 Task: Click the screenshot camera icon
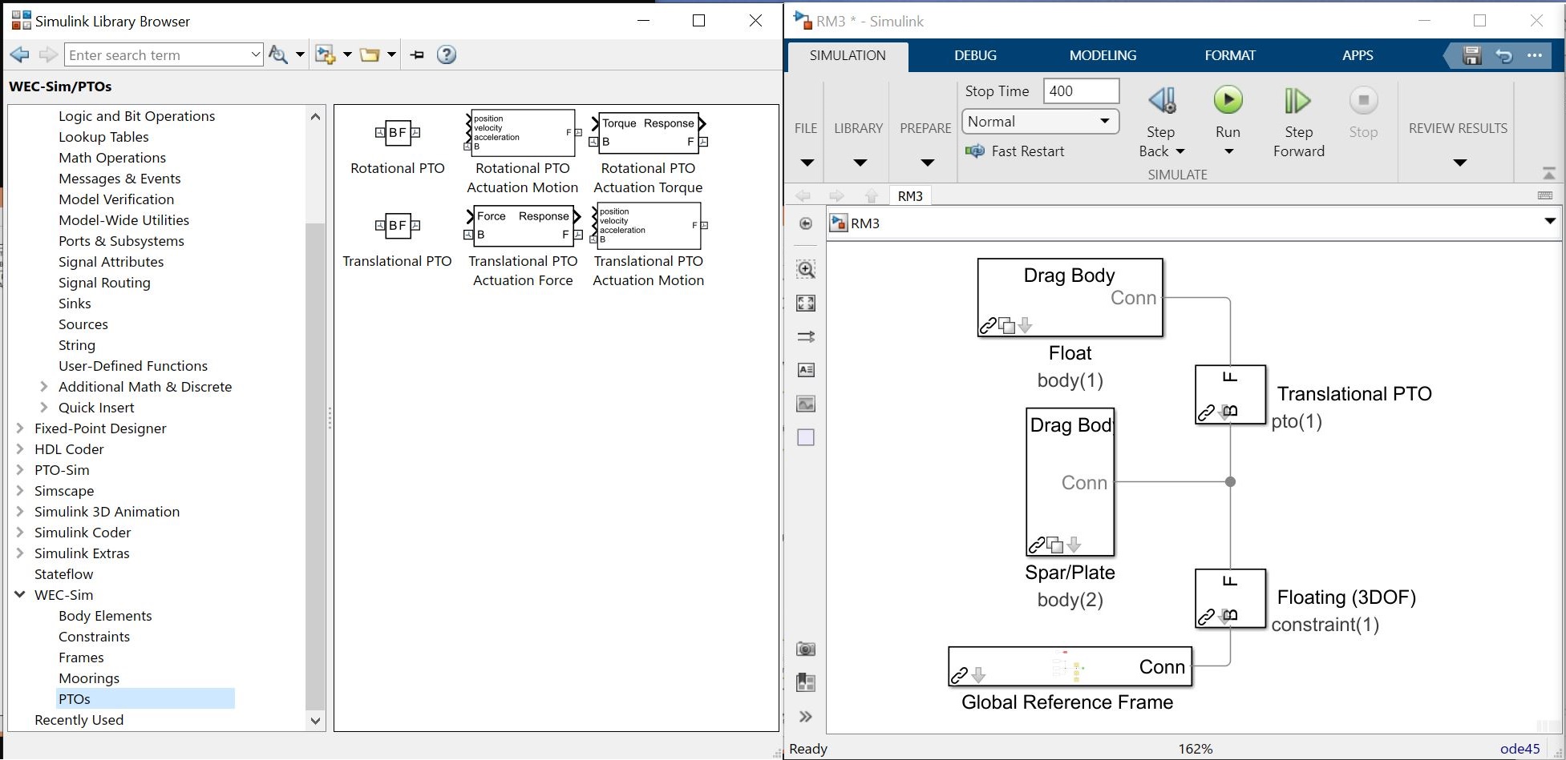[806, 649]
